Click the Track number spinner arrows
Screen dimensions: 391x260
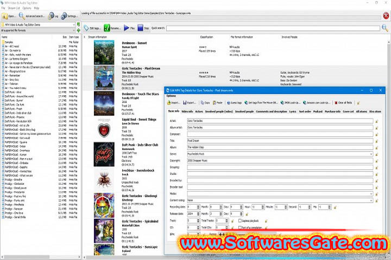coord(198,220)
